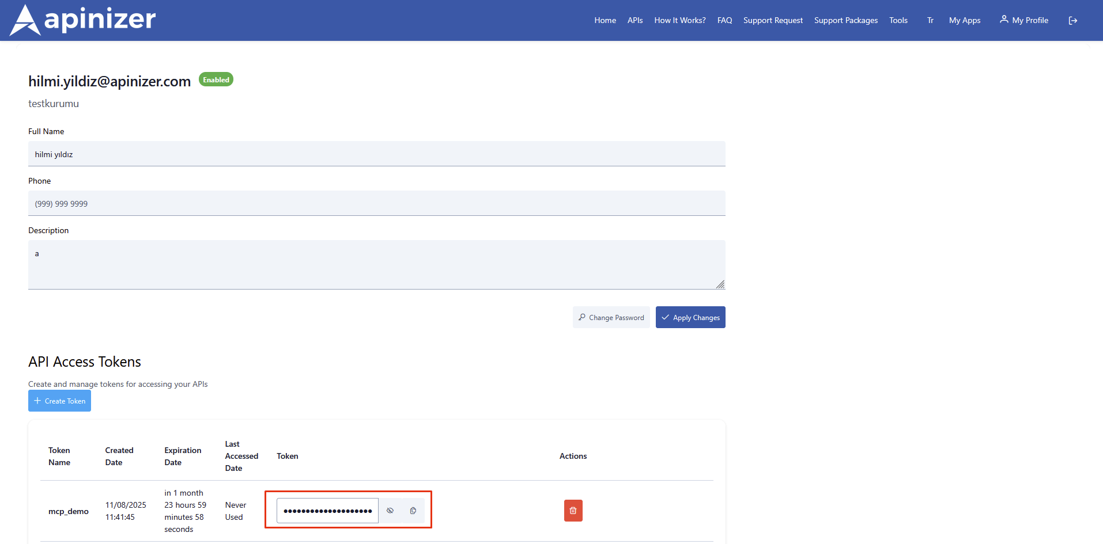Click the Full Name input field
This screenshot has height=544, width=1103.
click(x=376, y=154)
